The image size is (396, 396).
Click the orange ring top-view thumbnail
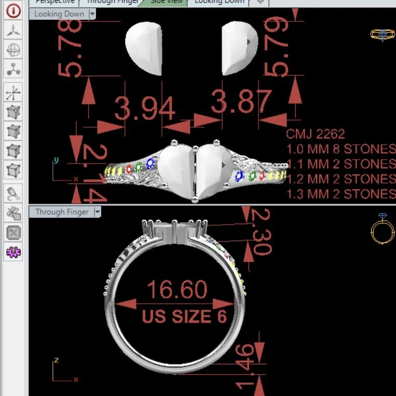(x=383, y=35)
